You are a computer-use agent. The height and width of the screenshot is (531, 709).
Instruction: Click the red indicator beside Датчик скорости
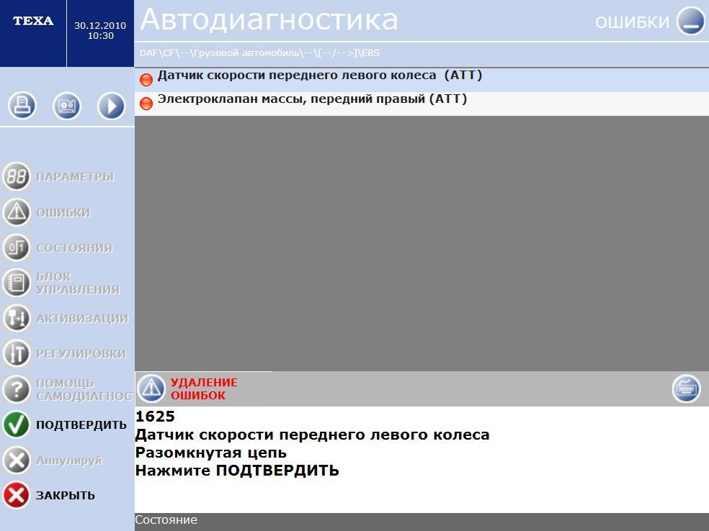pos(146,80)
